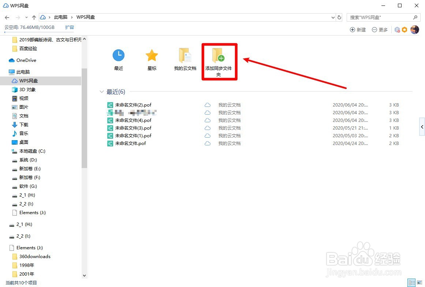Expand the side panel with arrow handle

(422, 127)
